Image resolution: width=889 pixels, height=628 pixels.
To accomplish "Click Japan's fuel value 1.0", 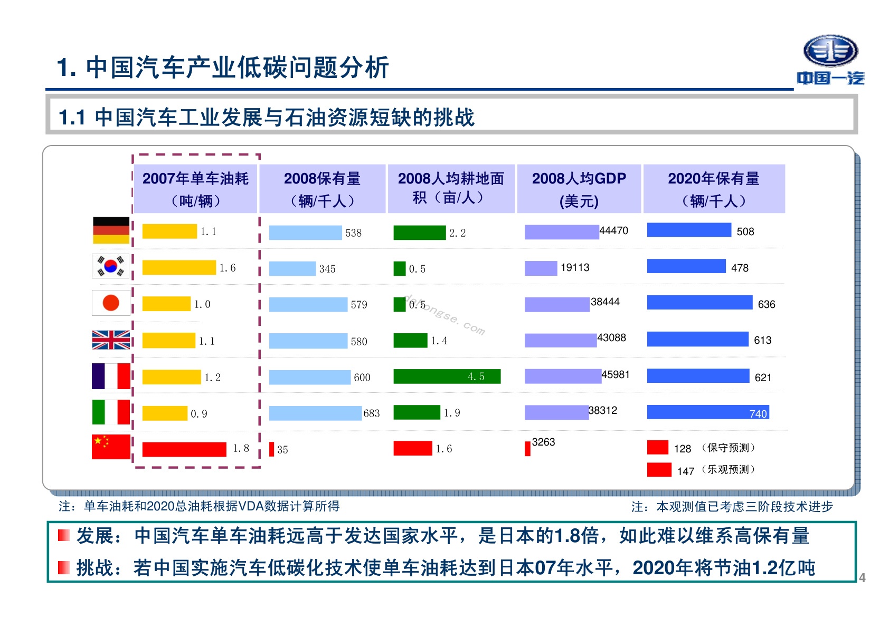I will 202,304.
